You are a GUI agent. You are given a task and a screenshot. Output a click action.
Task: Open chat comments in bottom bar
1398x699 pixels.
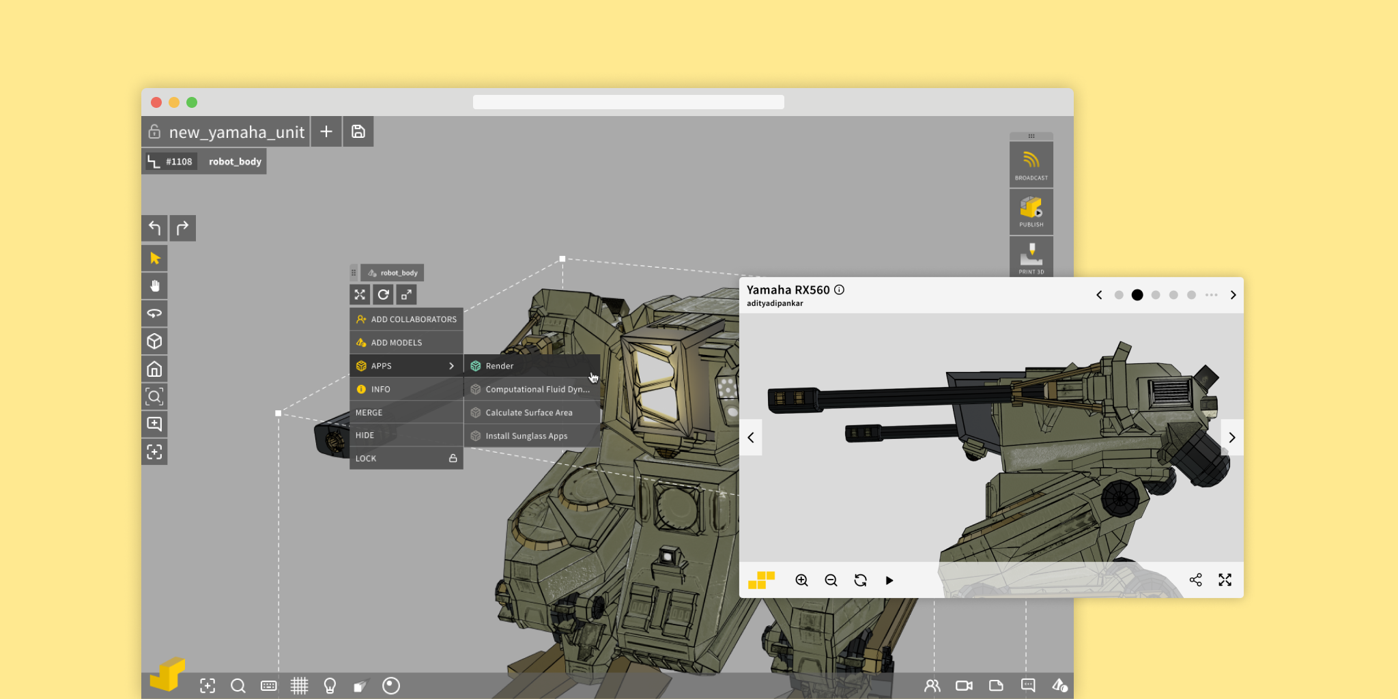click(1028, 685)
